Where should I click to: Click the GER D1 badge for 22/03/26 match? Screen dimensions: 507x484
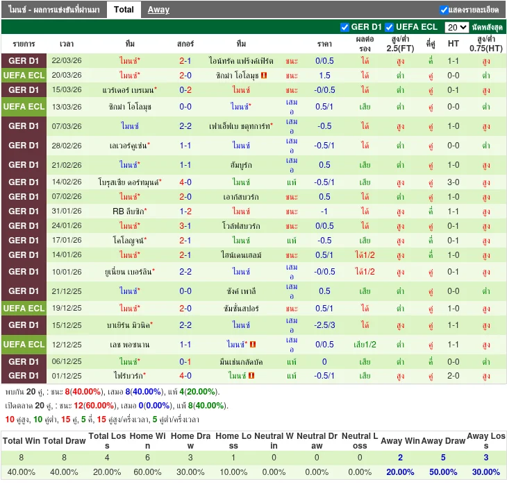[x=24, y=60]
